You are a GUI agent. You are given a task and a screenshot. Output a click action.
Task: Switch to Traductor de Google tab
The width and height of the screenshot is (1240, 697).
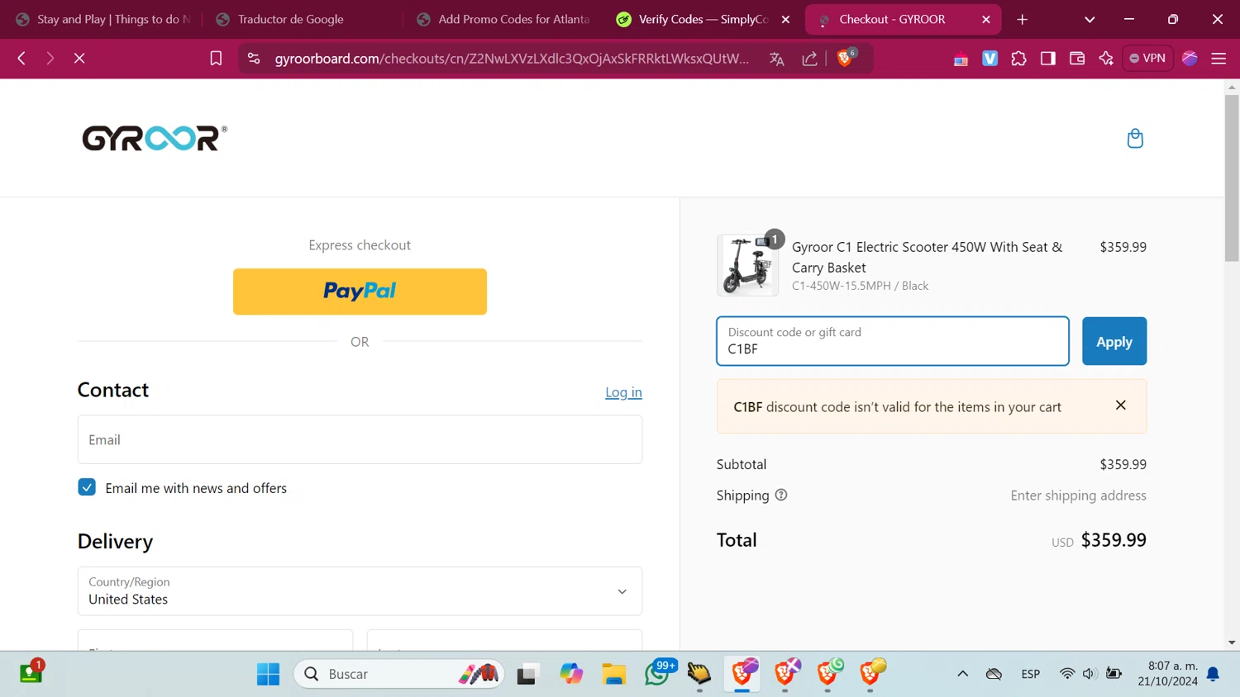[x=302, y=19]
